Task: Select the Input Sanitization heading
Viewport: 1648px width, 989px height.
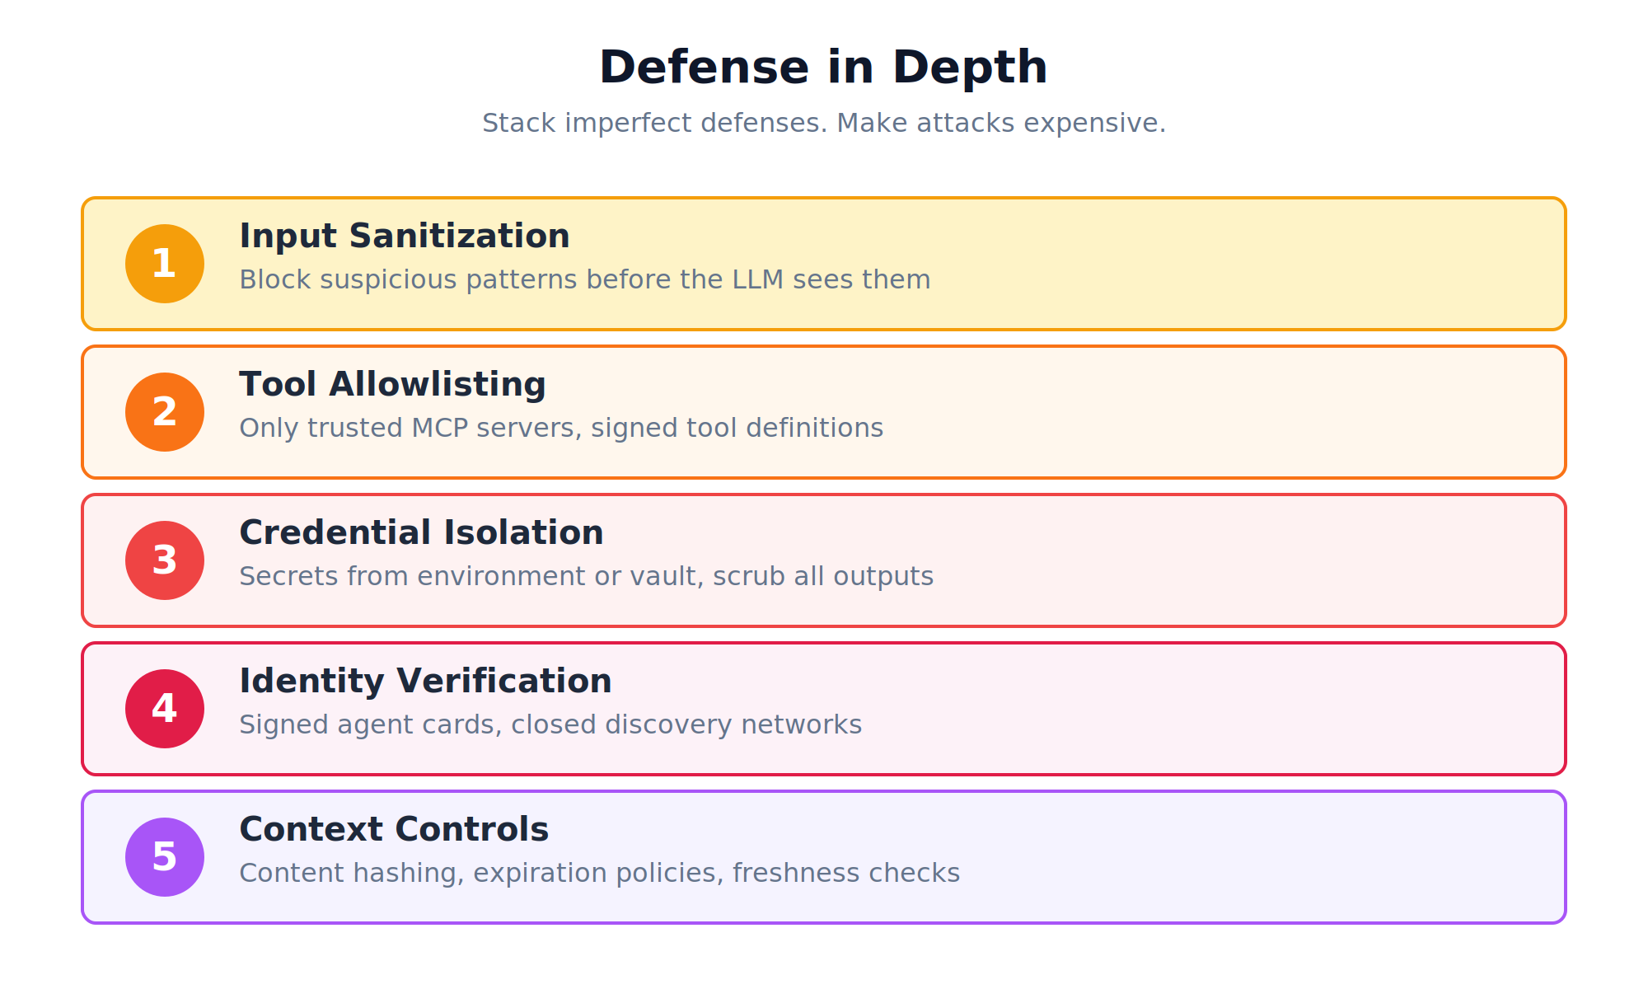Action: click(x=404, y=237)
